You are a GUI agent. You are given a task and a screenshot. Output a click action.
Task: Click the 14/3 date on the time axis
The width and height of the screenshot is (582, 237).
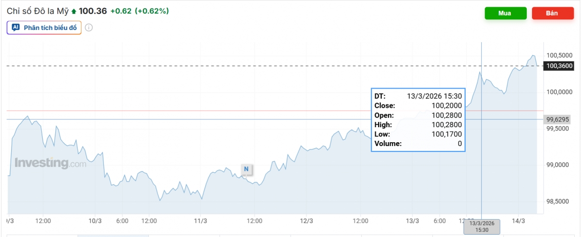point(518,221)
